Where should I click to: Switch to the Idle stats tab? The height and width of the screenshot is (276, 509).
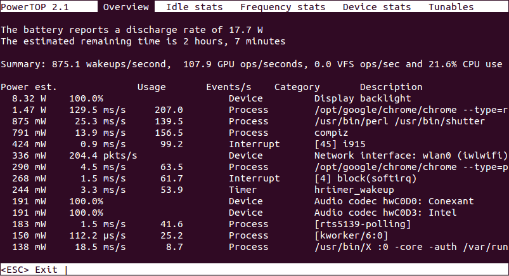(x=195, y=7)
